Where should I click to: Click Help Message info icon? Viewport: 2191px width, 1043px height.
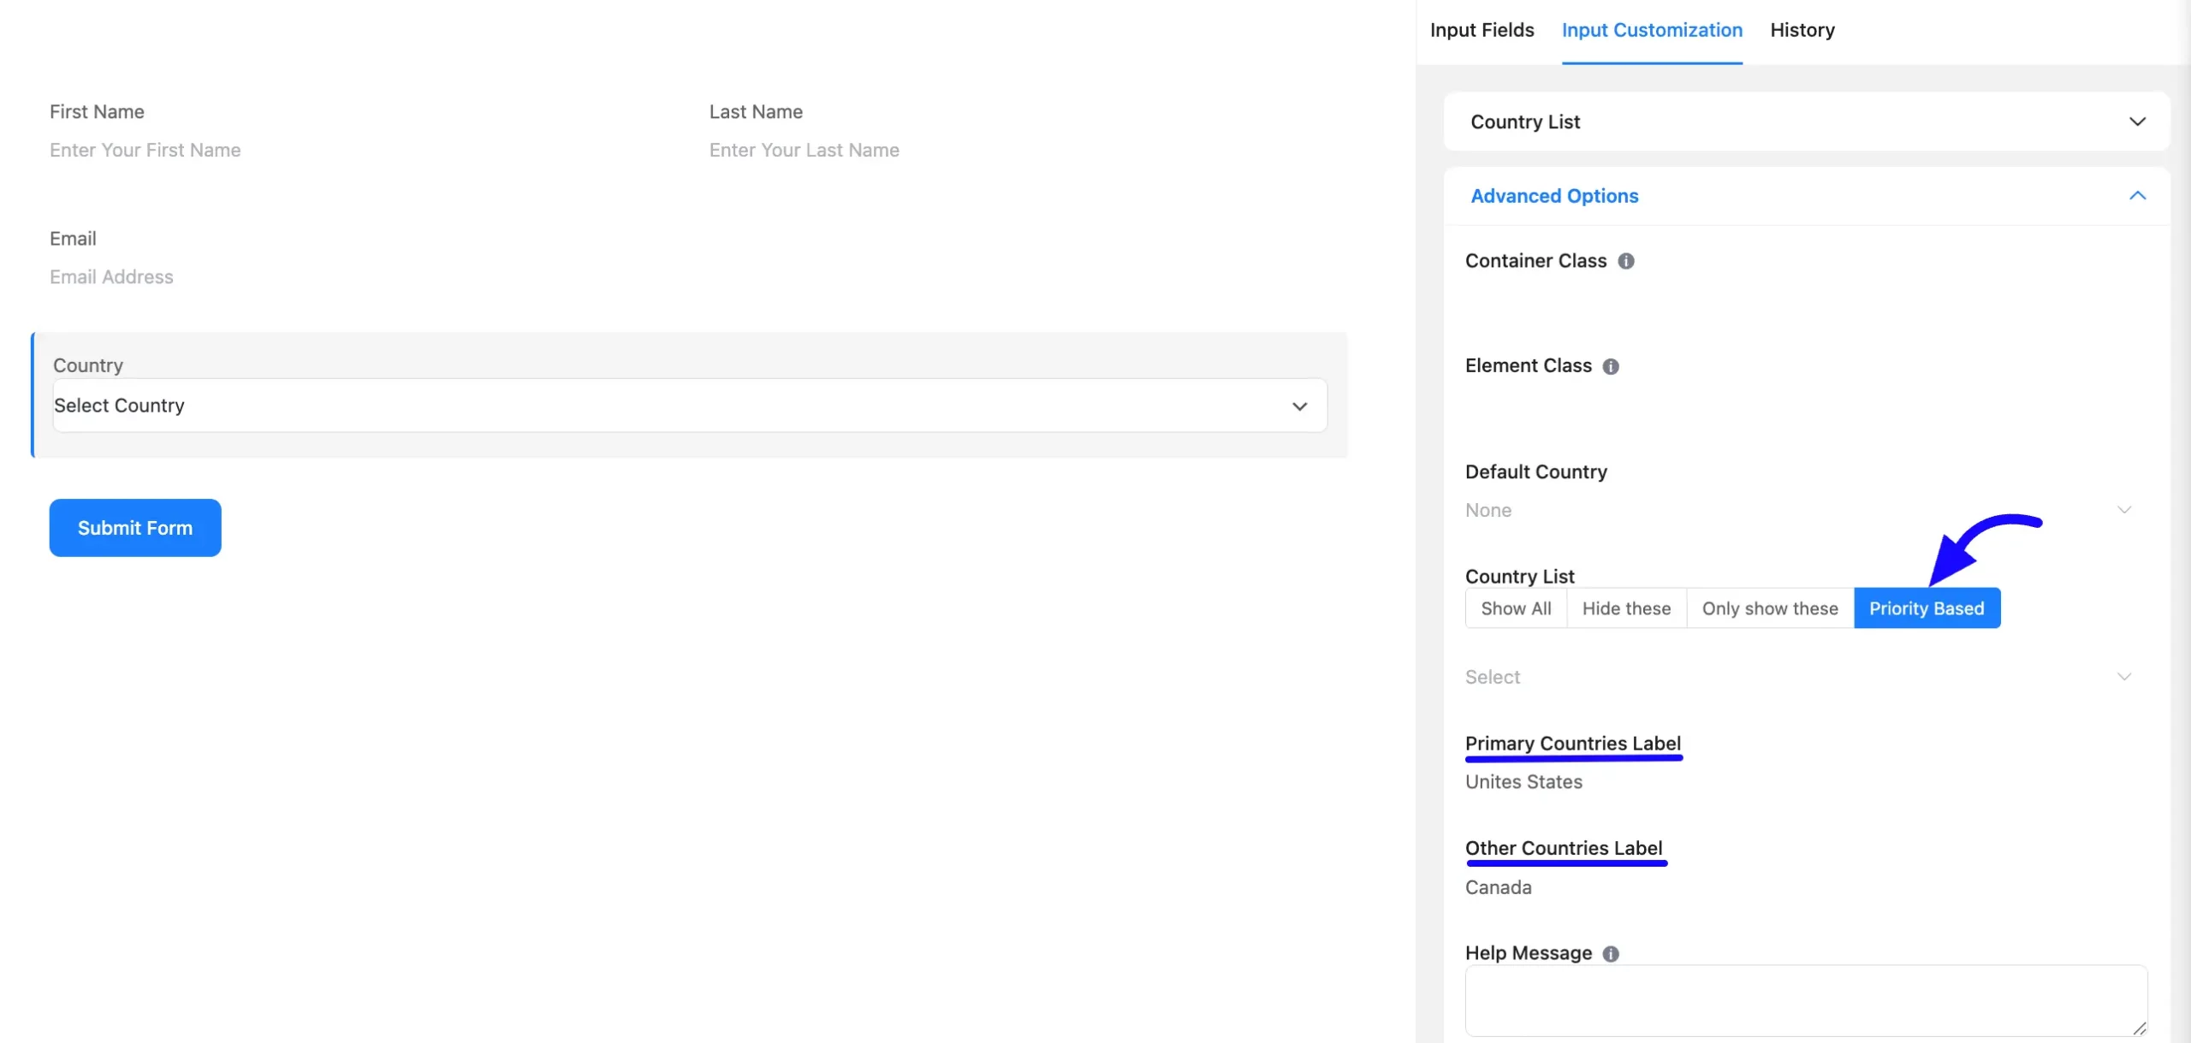tap(1610, 953)
